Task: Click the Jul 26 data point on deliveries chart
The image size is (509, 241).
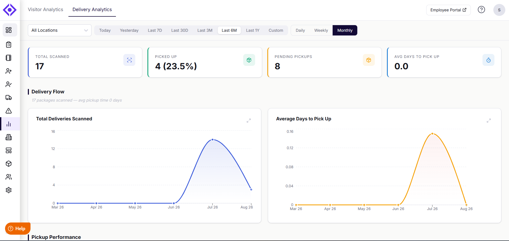Action: pos(212,140)
